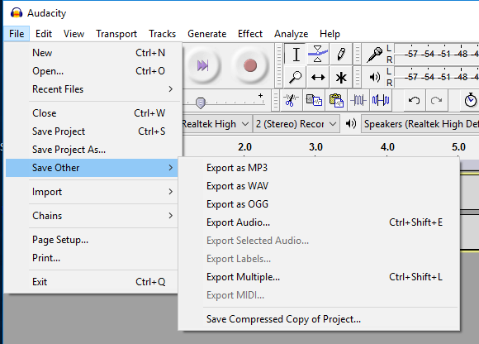Open the Generate menu
The height and width of the screenshot is (344, 479).
[x=206, y=34]
